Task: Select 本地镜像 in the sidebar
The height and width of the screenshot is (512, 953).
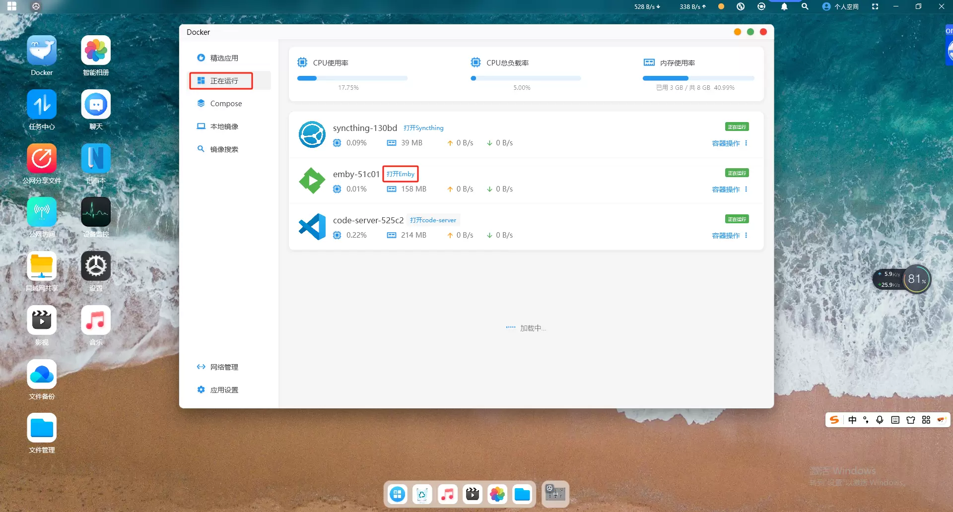Action: coord(224,127)
